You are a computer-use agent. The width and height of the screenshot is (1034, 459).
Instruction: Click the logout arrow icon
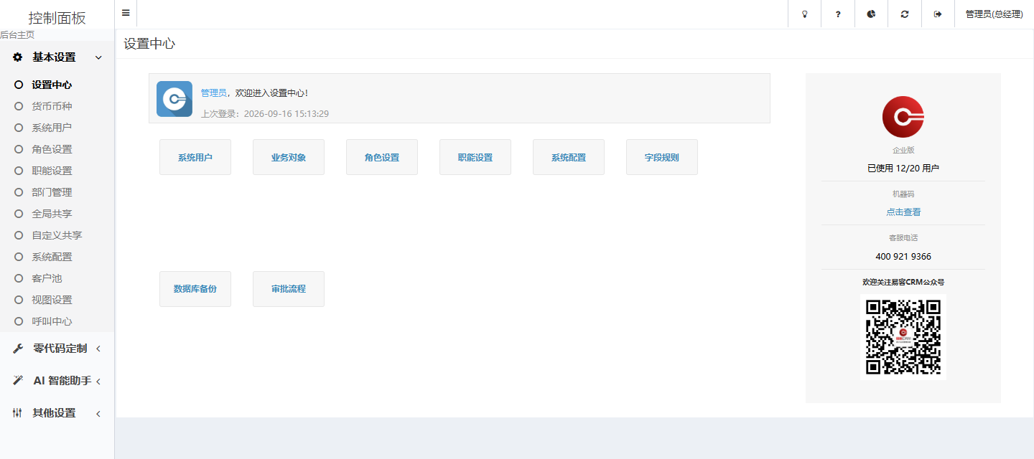938,14
